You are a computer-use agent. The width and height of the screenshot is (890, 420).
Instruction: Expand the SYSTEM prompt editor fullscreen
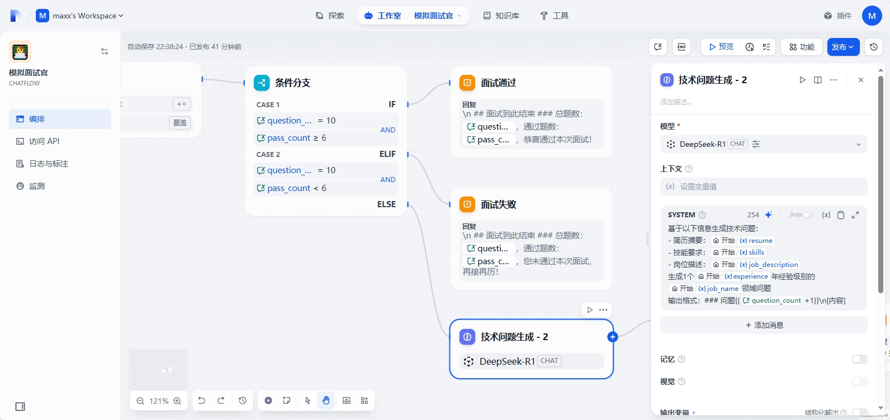coord(855,214)
